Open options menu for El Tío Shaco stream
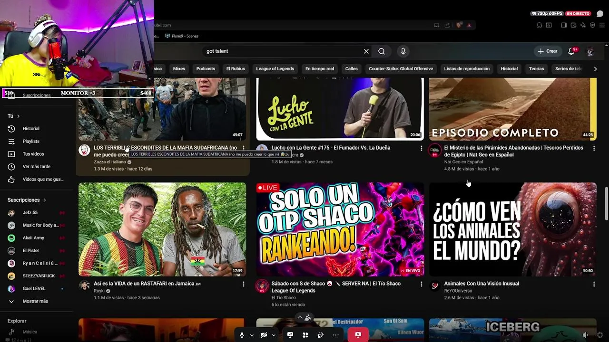 coord(421,284)
